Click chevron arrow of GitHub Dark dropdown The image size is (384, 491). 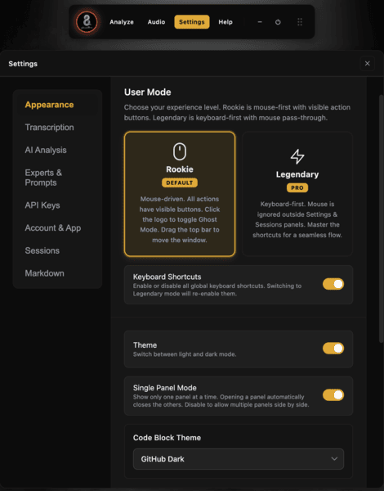(x=334, y=459)
